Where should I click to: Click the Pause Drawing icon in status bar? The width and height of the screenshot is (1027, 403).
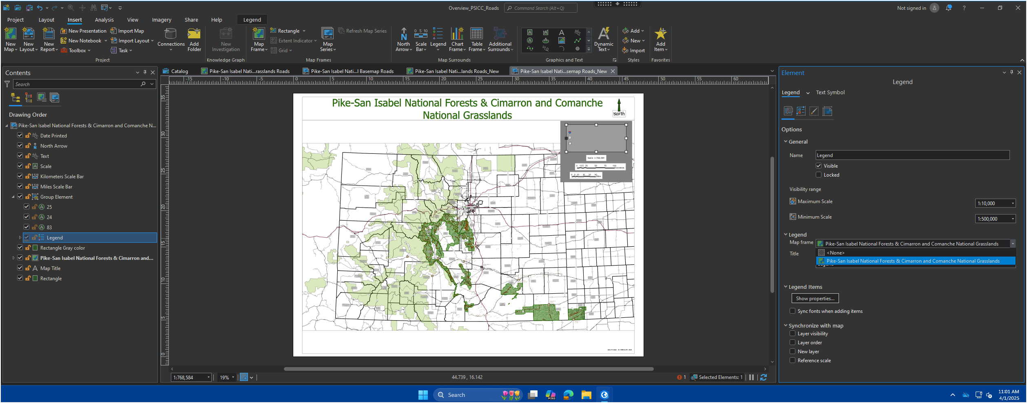(751, 378)
